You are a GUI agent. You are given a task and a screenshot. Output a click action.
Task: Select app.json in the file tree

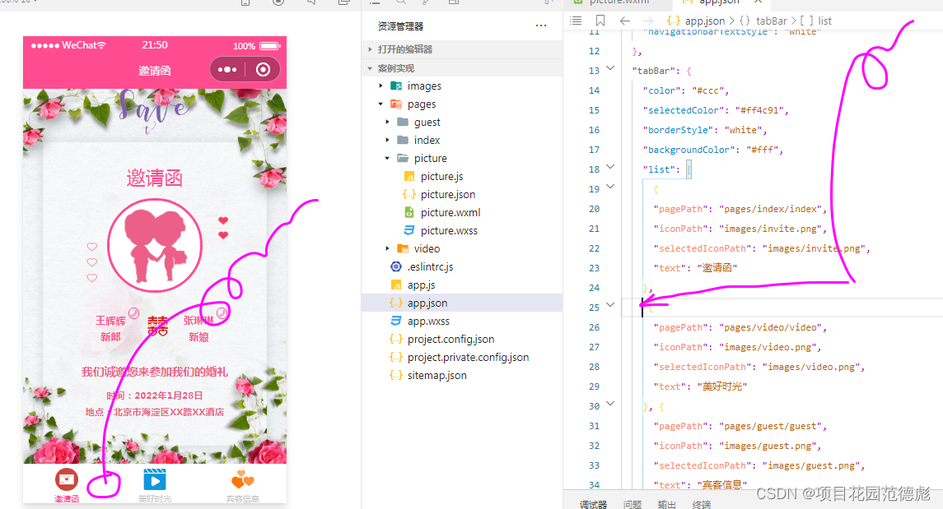pyautogui.click(x=462, y=303)
